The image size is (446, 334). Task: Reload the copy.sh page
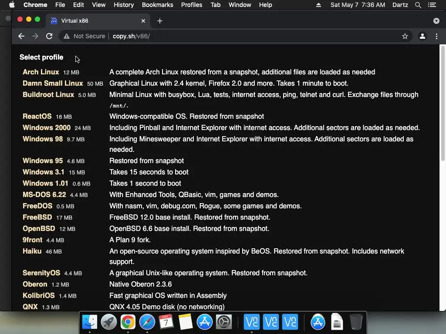click(49, 36)
